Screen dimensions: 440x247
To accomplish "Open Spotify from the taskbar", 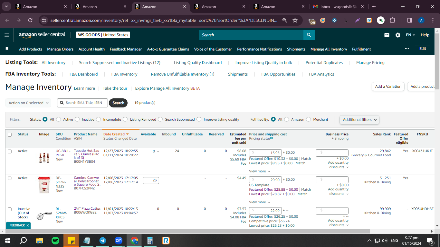I will (x=55, y=241).
